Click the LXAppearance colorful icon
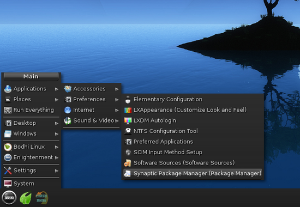Screen dimensions: 300x207 (128, 110)
